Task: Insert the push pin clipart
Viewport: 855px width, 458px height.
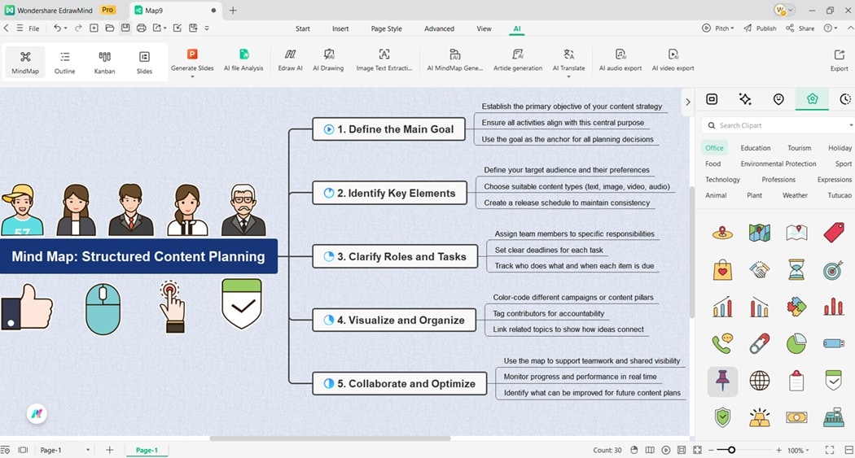Action: [722, 381]
